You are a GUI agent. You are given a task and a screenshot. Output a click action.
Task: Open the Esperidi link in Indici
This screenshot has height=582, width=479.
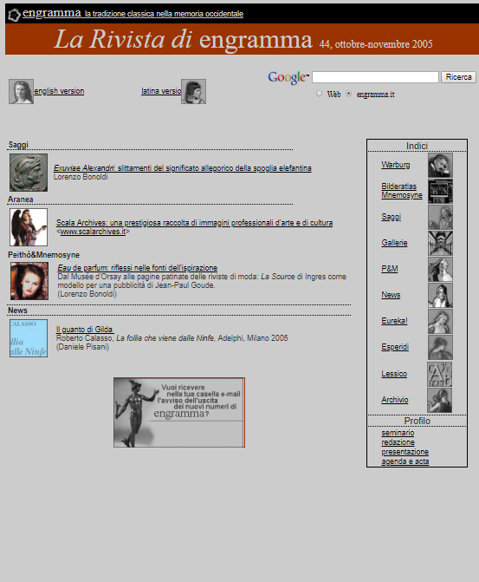[395, 347]
